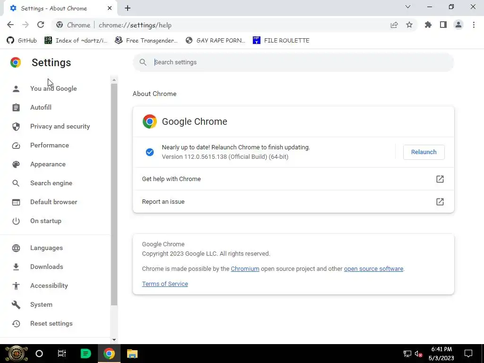Click the search magnifier in settings bar
Image resolution: width=484 pixels, height=363 pixels.
pyautogui.click(x=143, y=62)
